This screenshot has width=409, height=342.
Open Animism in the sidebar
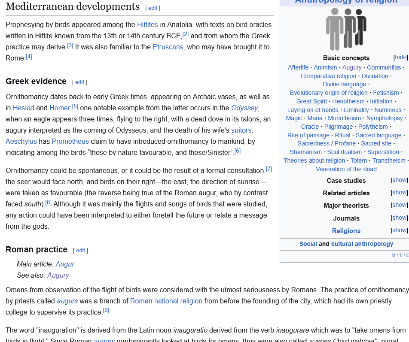tap(325, 67)
